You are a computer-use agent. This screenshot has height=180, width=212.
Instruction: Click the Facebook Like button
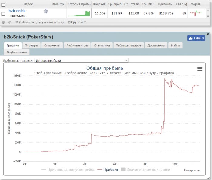point(196,38)
